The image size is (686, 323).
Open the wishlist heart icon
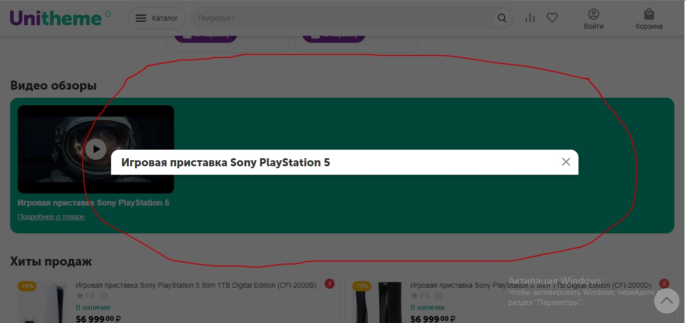(552, 18)
